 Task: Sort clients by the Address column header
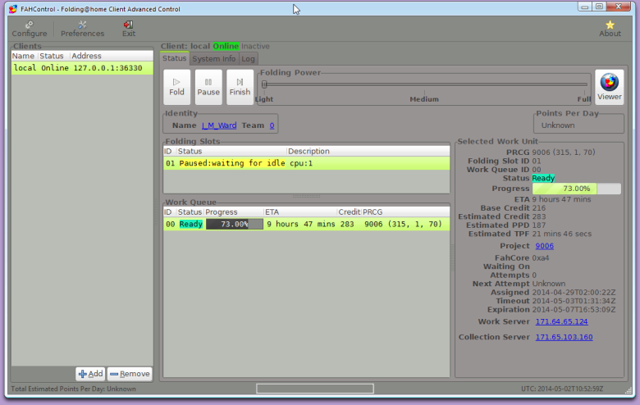pos(111,56)
